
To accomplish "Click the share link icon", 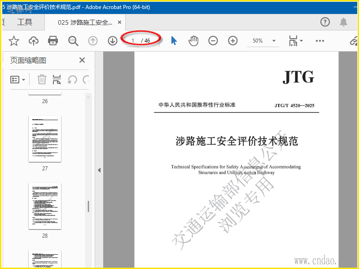I will [354, 41].
